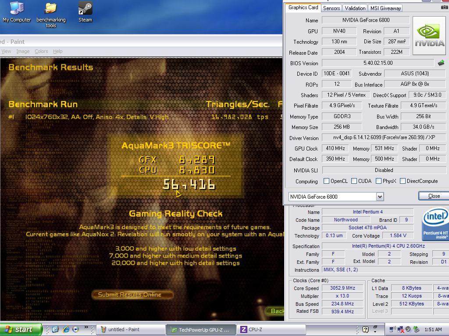Image resolution: width=449 pixels, height=336 pixels.
Task: Launch Internet Explorer from quick launch
Action: 66,329
